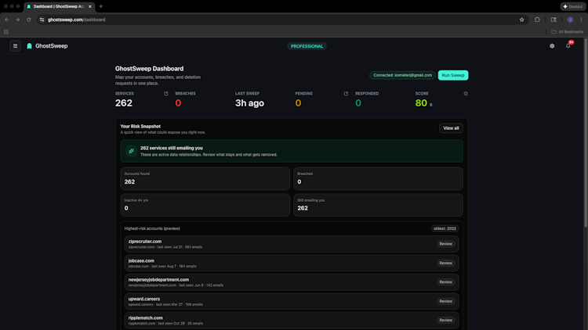Click the Pending count 0
Image resolution: width=588 pixels, height=330 pixels.
(x=298, y=103)
